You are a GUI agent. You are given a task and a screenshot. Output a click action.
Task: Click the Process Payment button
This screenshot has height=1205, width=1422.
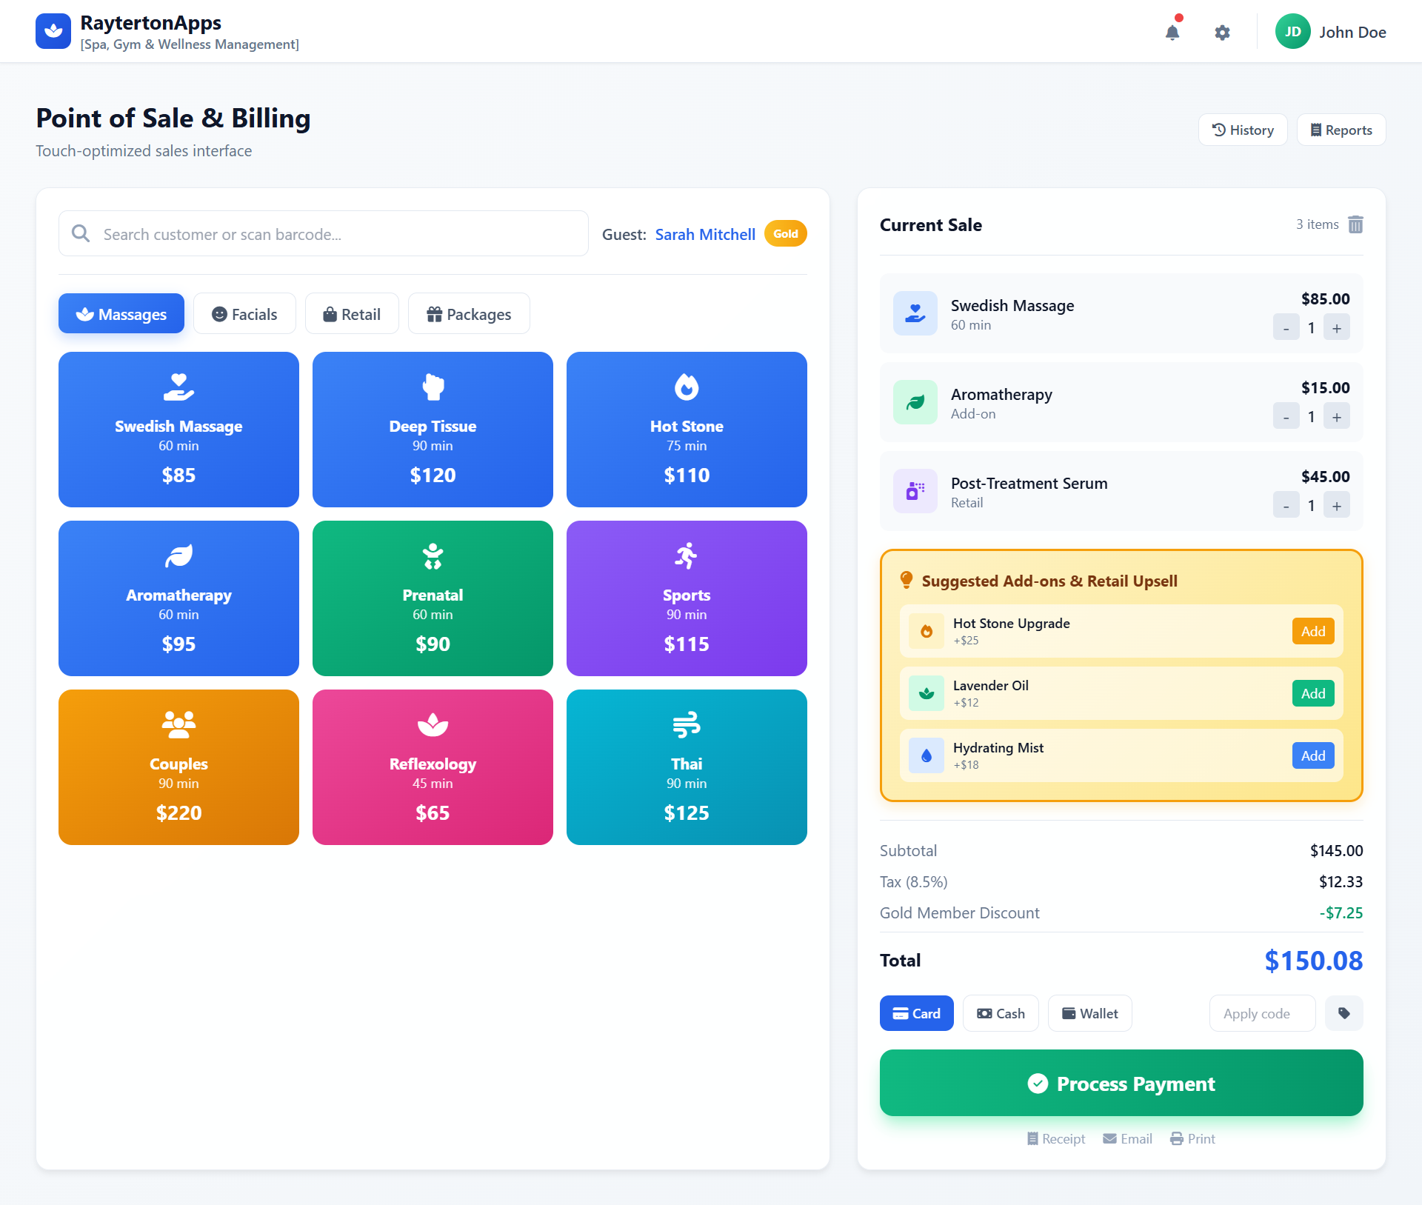tap(1121, 1083)
